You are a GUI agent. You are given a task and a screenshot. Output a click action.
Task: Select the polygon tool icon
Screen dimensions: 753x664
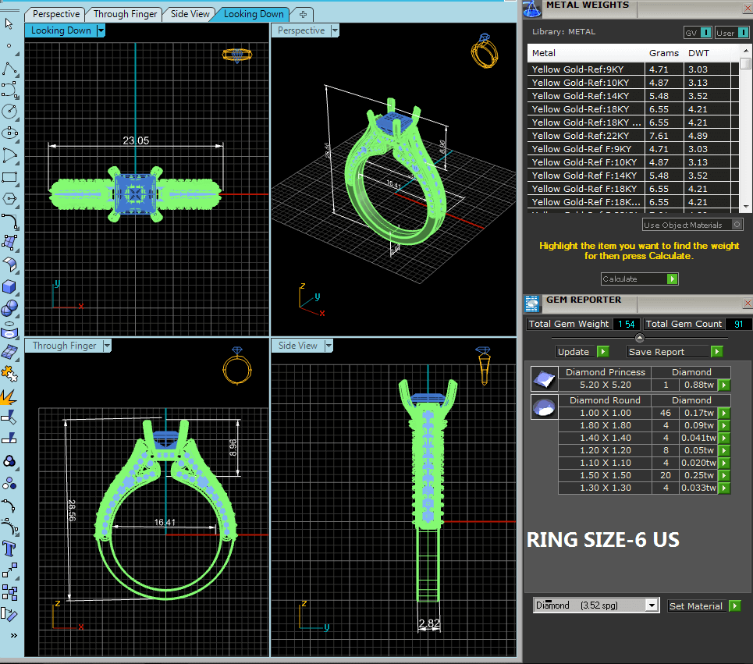click(10, 198)
